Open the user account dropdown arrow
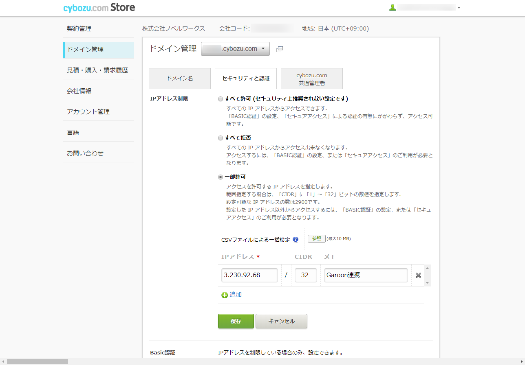Viewport: 525px width, 365px height. point(459,8)
